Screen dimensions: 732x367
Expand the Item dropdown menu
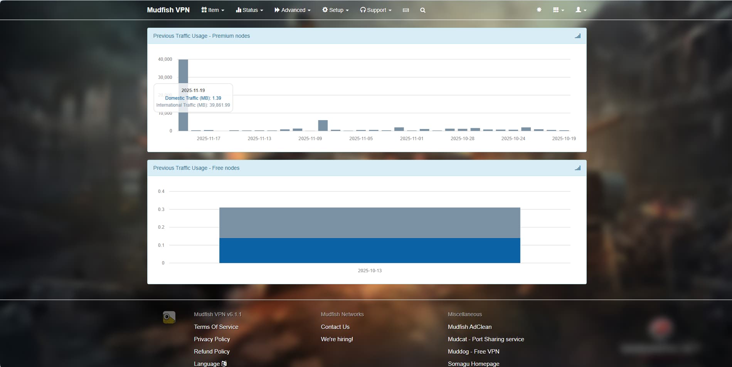click(x=212, y=10)
